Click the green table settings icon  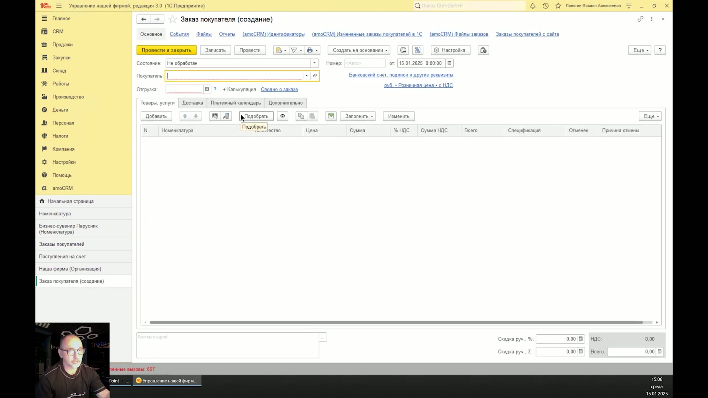tap(331, 116)
